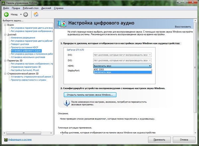This screenshot has width=199, height=146.
Task: Open the Back history dropdown arrow
Action: (21, 15)
